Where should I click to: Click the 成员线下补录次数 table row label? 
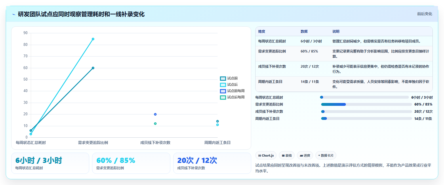pos(272,67)
